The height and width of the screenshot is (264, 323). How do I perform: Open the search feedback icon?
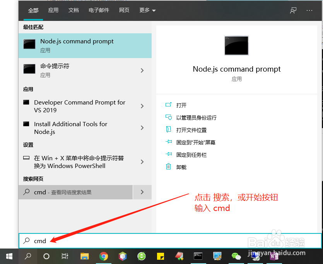[293, 10]
